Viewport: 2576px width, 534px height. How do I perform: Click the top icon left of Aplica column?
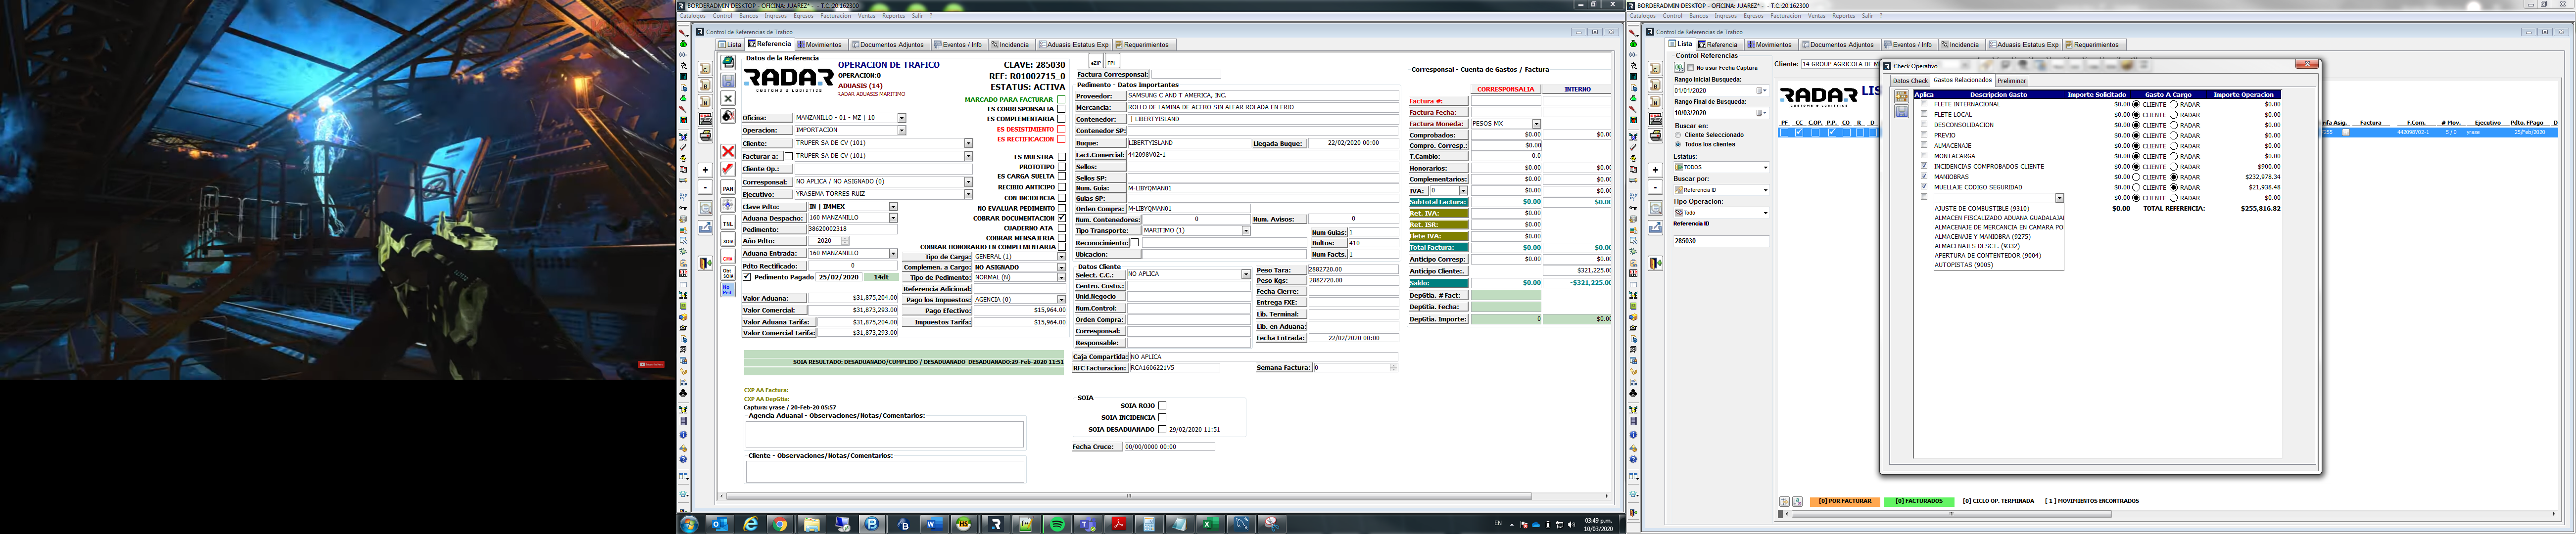(1901, 97)
